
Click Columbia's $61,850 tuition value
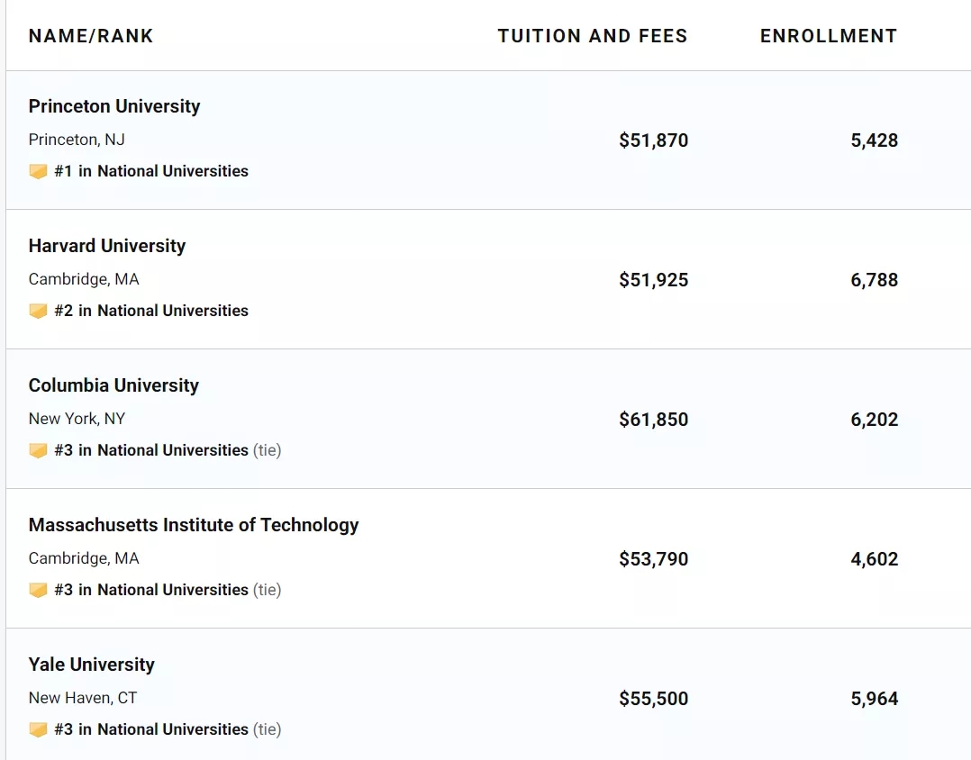[653, 420]
